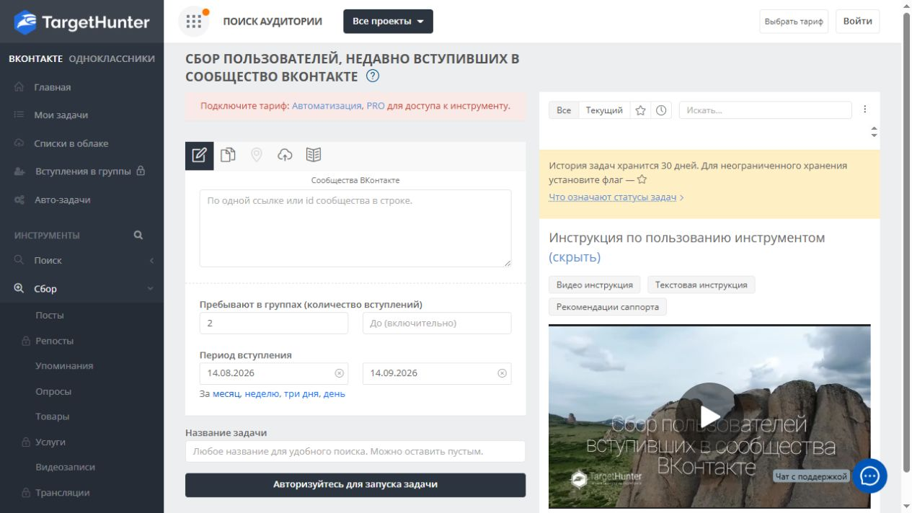Focus the Сообщества ВКонтакте text area
Viewport: 912px width, 513px height.
point(355,228)
